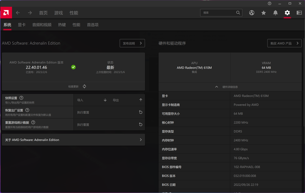Click the VRAM 64 MB card
Screen dimensions: 305x193
(266, 67)
